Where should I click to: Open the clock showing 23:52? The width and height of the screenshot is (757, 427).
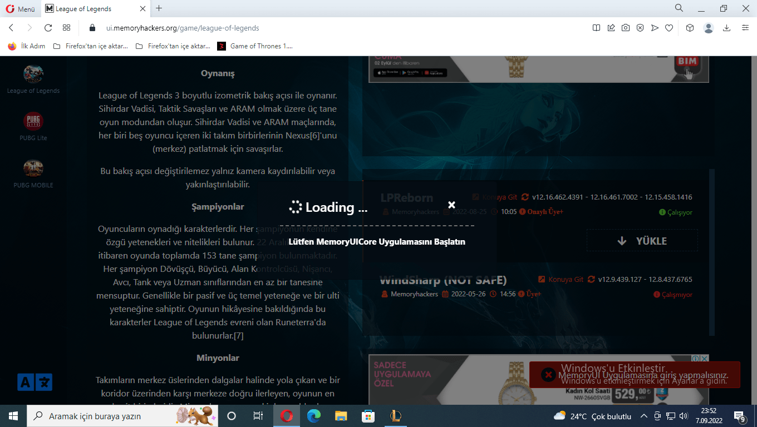[x=709, y=416]
